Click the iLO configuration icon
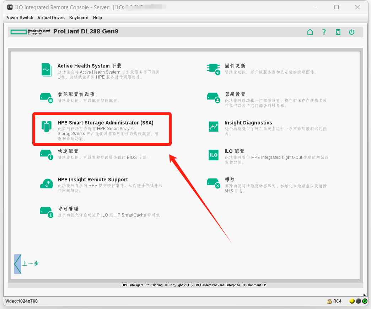 pos(213,155)
